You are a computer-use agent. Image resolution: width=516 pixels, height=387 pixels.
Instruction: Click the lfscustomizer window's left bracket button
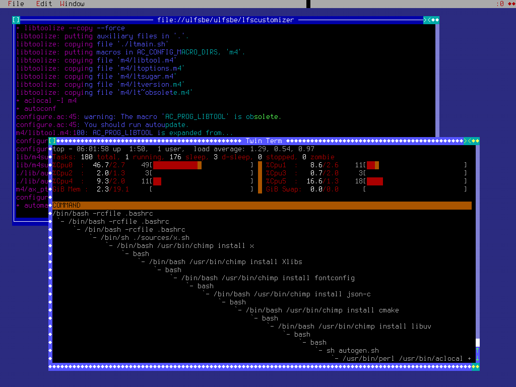[x=16, y=20]
